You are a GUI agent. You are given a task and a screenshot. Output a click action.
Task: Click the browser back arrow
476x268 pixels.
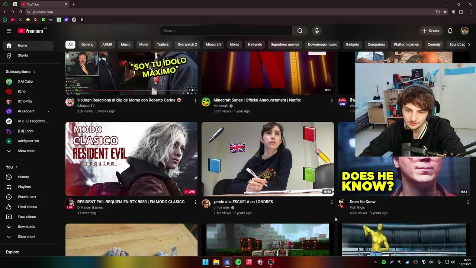(5, 12)
